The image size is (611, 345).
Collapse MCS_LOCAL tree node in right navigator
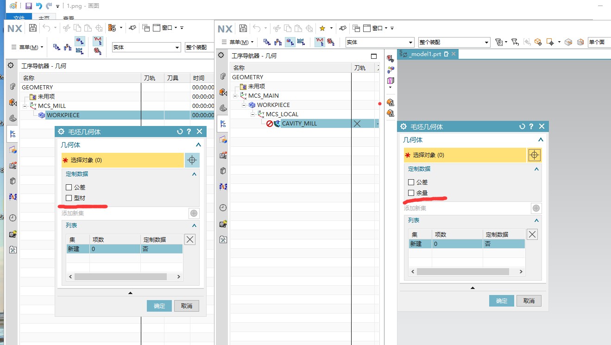[252, 114]
